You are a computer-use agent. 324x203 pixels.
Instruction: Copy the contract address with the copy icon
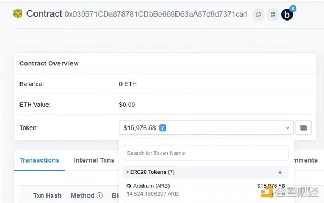[x=258, y=15]
